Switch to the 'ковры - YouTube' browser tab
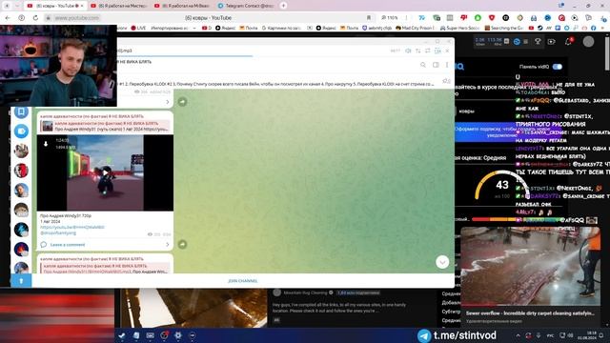This screenshot has height=343, width=610. coord(55,6)
